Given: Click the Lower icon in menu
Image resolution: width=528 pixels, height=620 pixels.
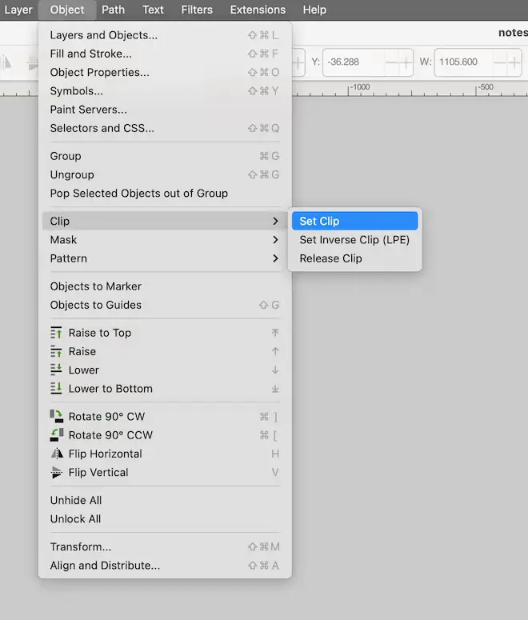Looking at the screenshot, I should (57, 370).
